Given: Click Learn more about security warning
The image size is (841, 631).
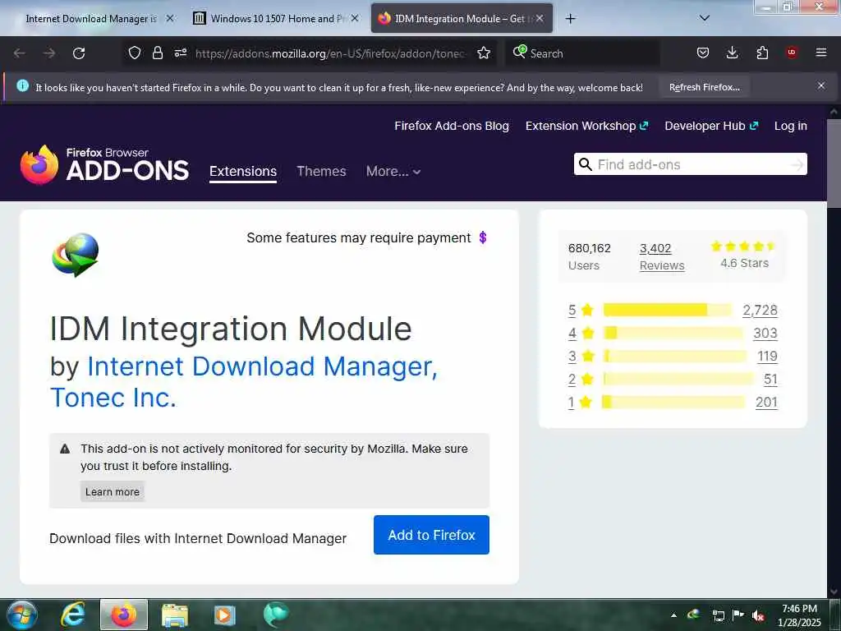Looking at the screenshot, I should coord(112,491).
